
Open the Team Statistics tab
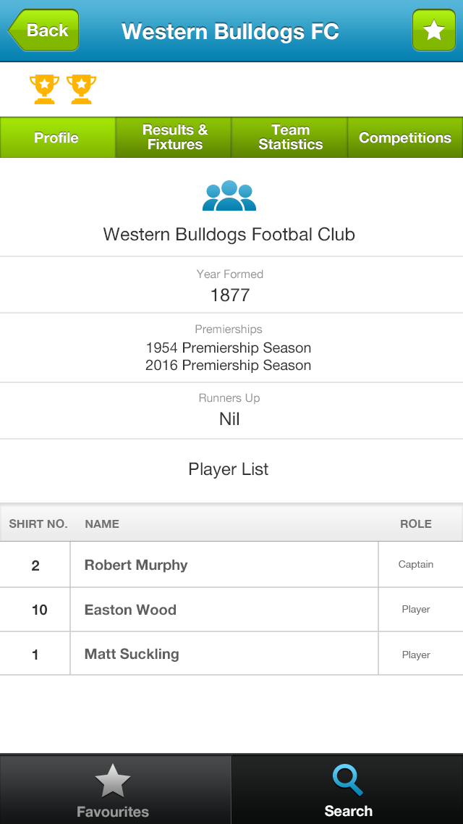pos(290,138)
